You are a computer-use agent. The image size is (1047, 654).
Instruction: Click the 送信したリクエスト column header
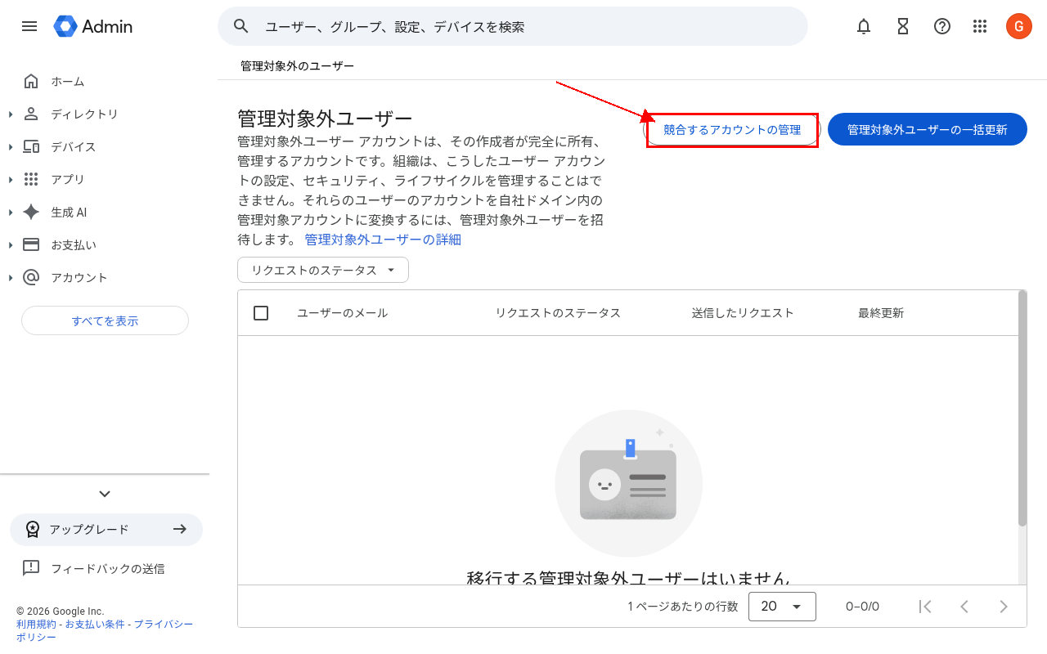(x=743, y=313)
